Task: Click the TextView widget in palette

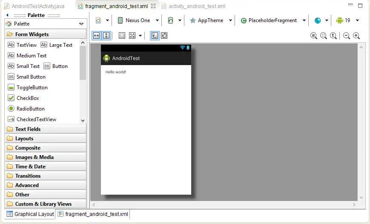Action: click(x=22, y=45)
